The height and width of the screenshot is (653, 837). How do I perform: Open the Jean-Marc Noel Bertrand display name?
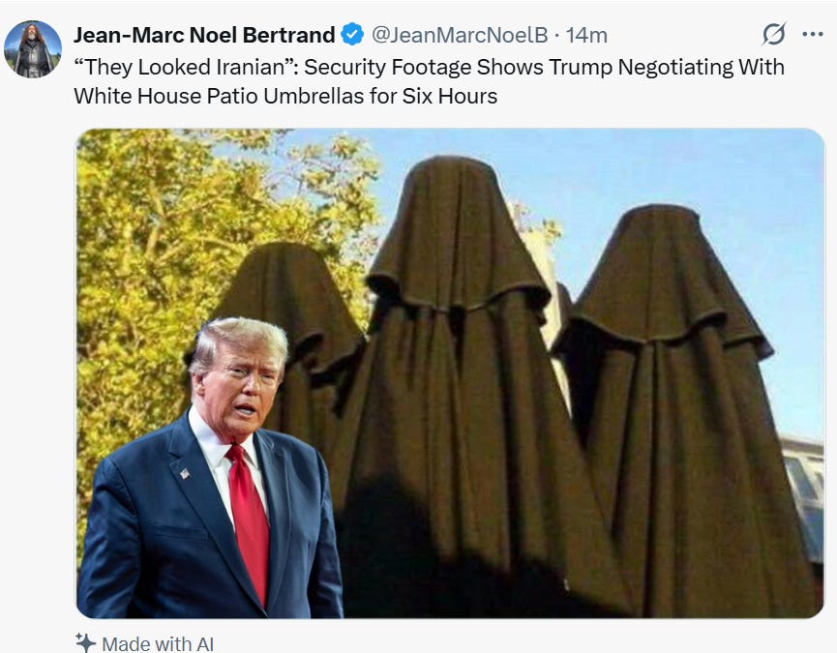coord(204,35)
